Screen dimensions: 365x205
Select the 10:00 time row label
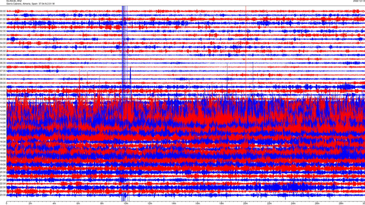point(3,91)
